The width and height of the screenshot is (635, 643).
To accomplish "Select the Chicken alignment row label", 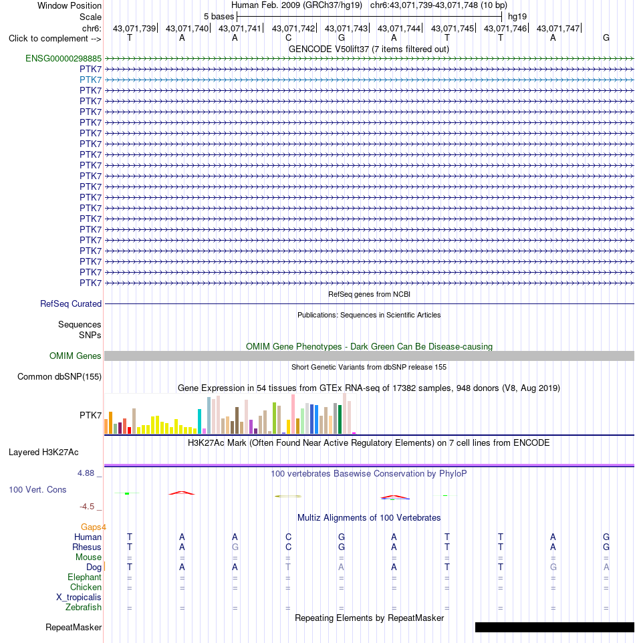I will [x=86, y=588].
